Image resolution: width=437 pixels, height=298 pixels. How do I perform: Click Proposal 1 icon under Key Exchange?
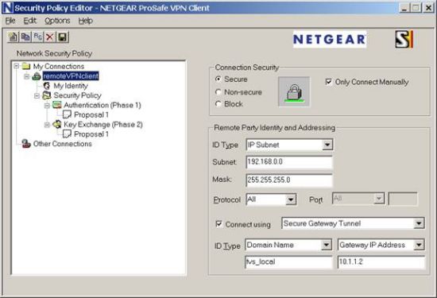[67, 134]
